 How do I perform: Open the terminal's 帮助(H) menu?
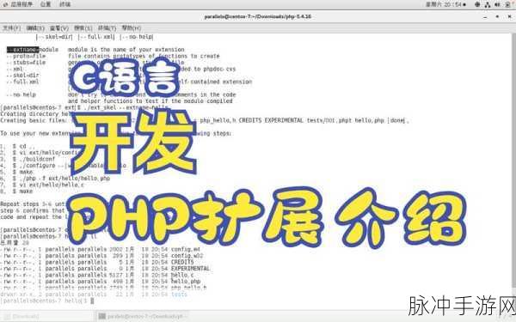pos(132,28)
